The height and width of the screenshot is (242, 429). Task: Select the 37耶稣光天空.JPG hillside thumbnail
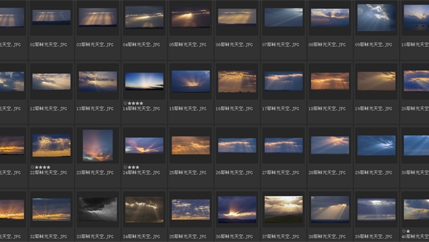click(283, 210)
